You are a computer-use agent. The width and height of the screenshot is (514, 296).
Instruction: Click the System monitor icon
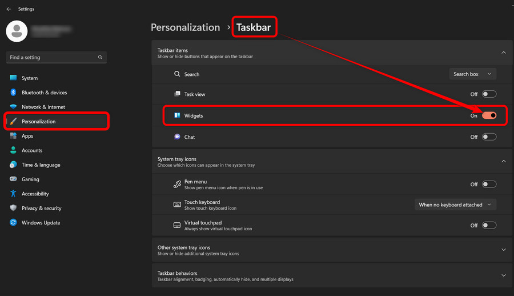(x=13, y=78)
